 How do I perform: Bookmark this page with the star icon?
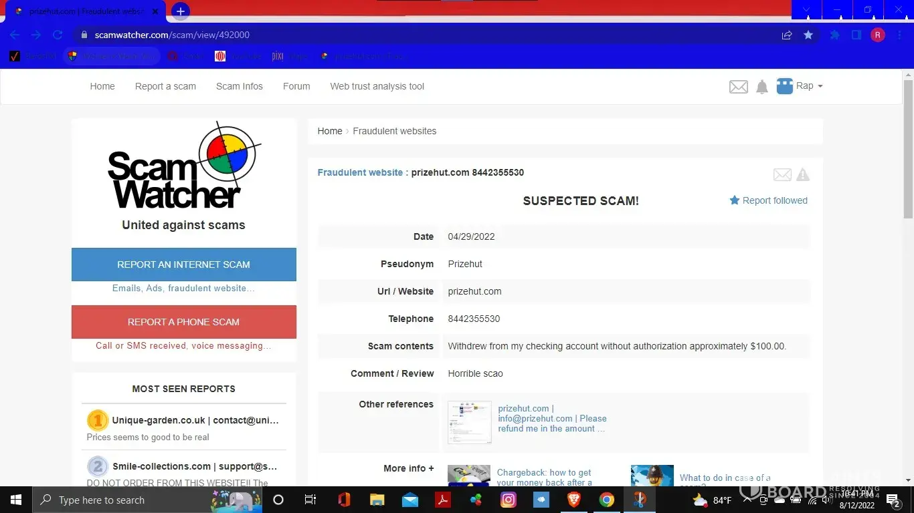coord(808,35)
